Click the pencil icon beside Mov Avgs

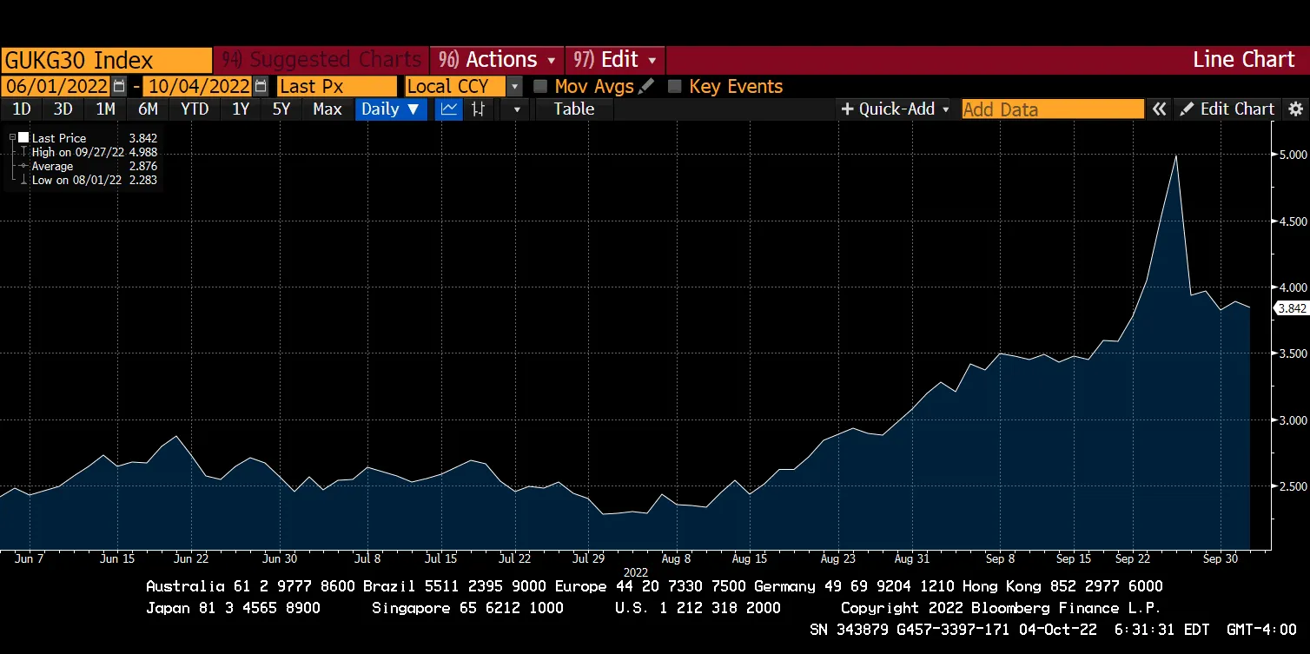click(x=646, y=87)
